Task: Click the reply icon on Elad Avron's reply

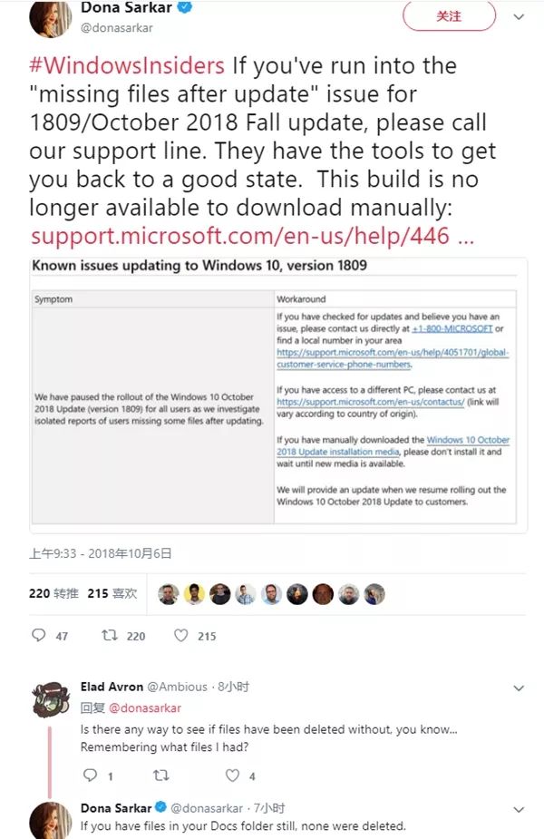Action: pos(92,776)
